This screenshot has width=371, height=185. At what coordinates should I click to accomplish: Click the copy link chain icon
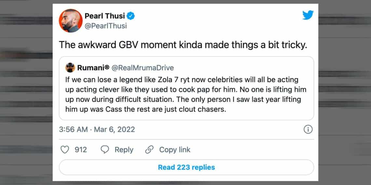[x=149, y=150]
